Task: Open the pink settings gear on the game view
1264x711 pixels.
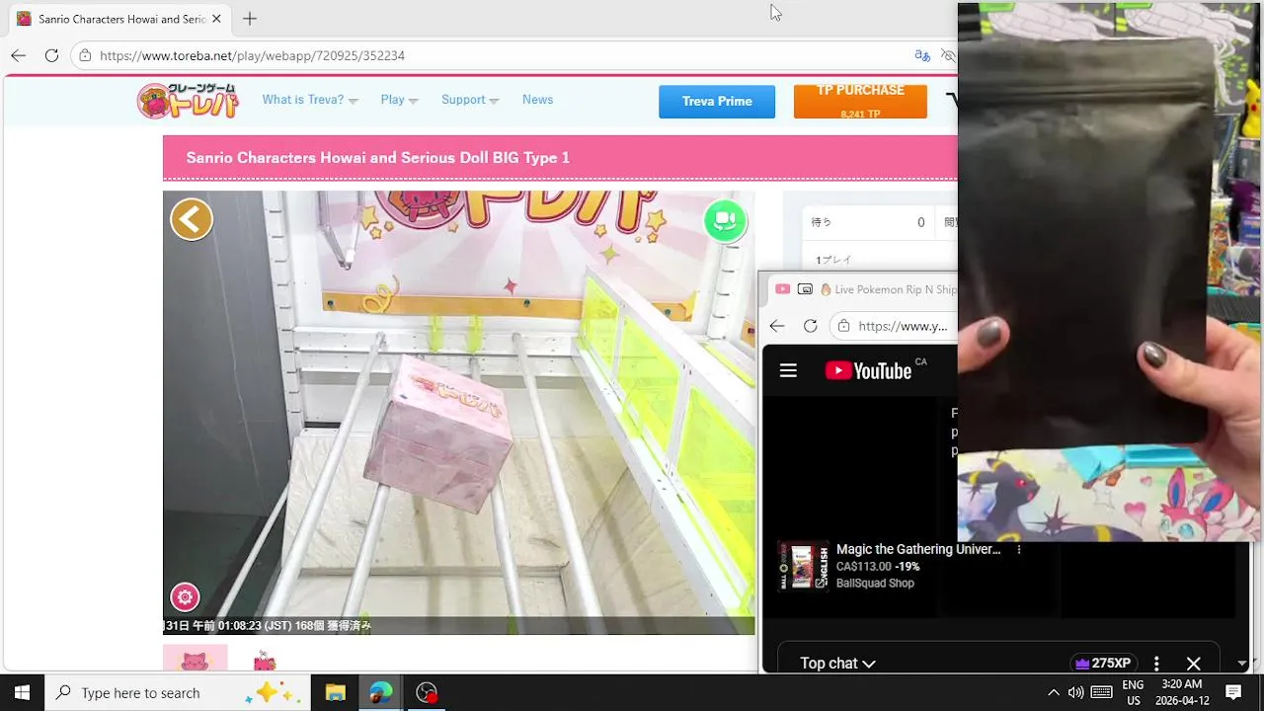Action: coord(185,596)
